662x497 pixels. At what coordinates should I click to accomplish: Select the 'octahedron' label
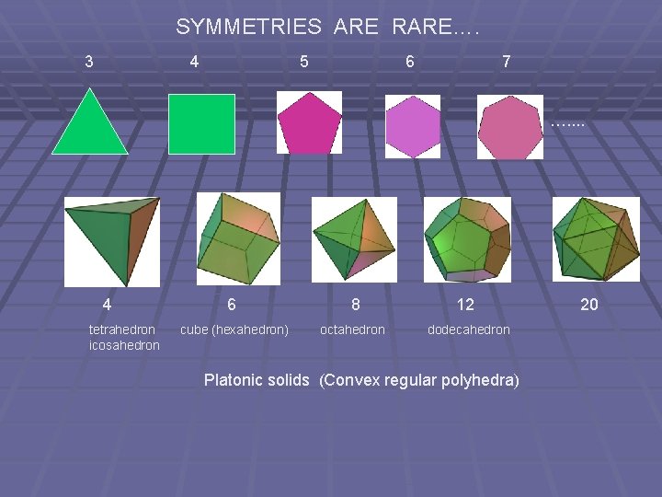click(x=352, y=329)
